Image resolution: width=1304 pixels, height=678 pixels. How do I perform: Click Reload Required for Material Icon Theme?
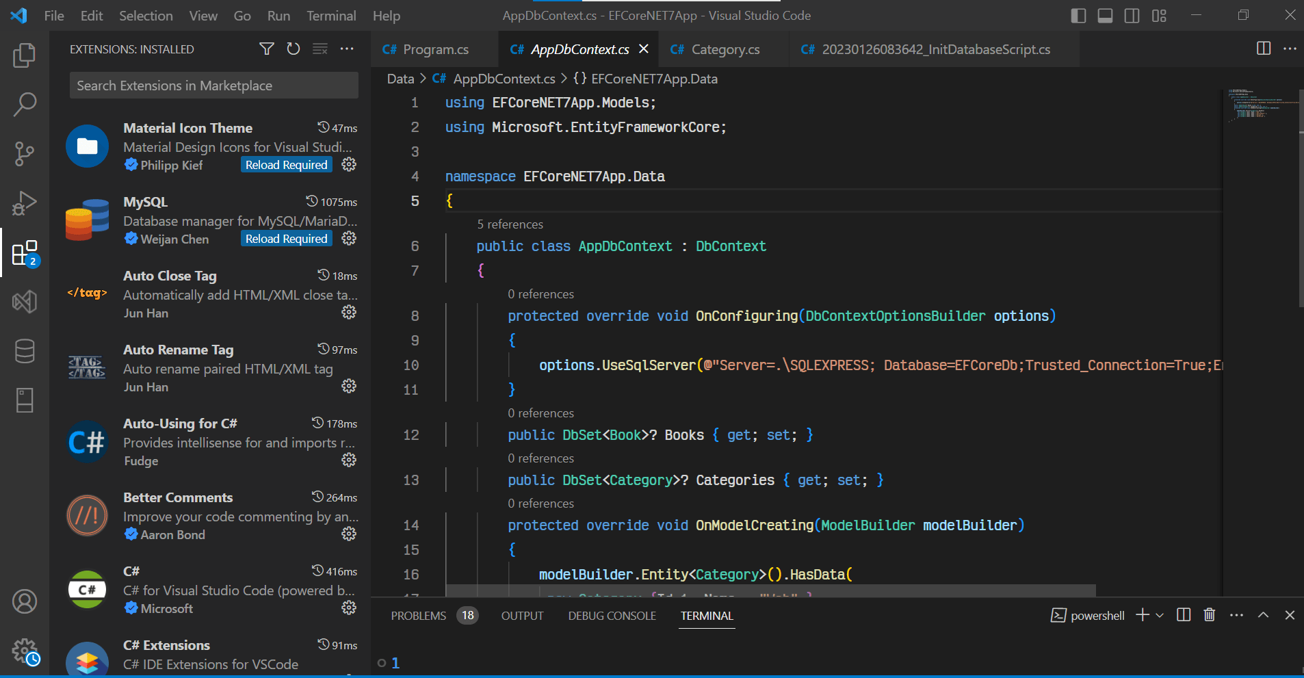286,164
